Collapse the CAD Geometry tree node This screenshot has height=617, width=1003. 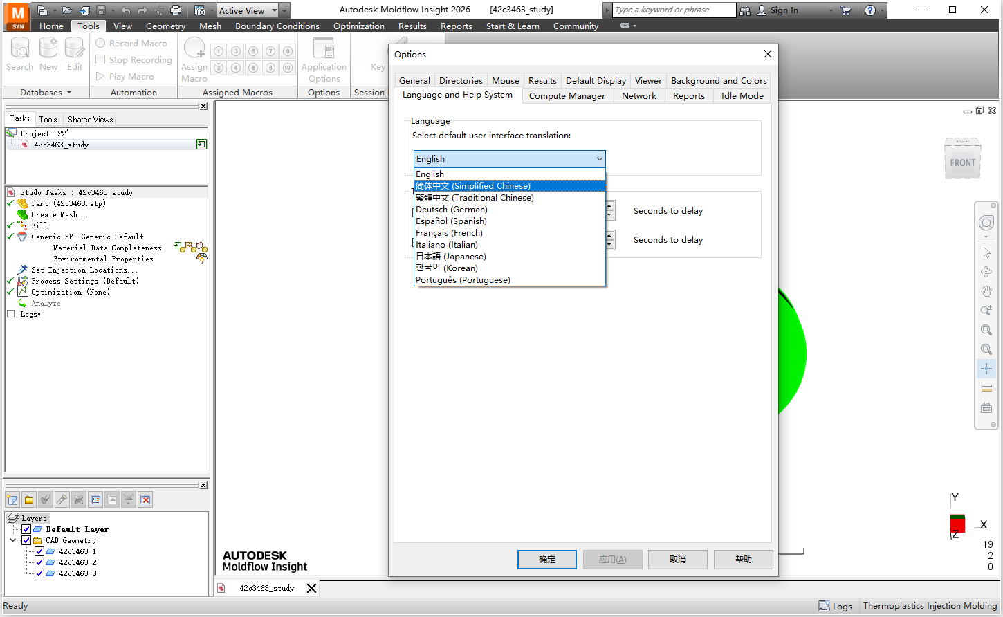[13, 540]
